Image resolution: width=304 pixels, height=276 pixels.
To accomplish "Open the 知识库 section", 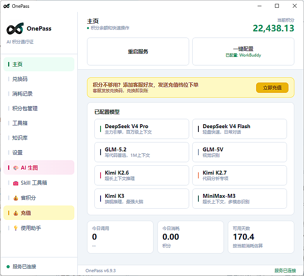I will click(39, 138).
